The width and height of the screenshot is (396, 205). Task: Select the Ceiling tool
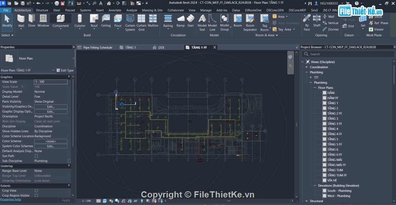(x=106, y=21)
